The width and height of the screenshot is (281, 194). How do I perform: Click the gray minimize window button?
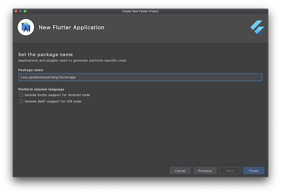click(x=21, y=11)
